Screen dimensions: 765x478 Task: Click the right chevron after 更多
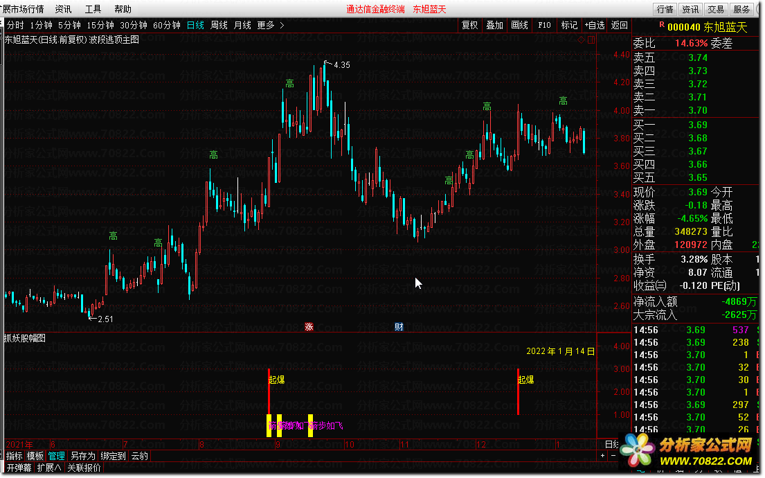coord(282,25)
